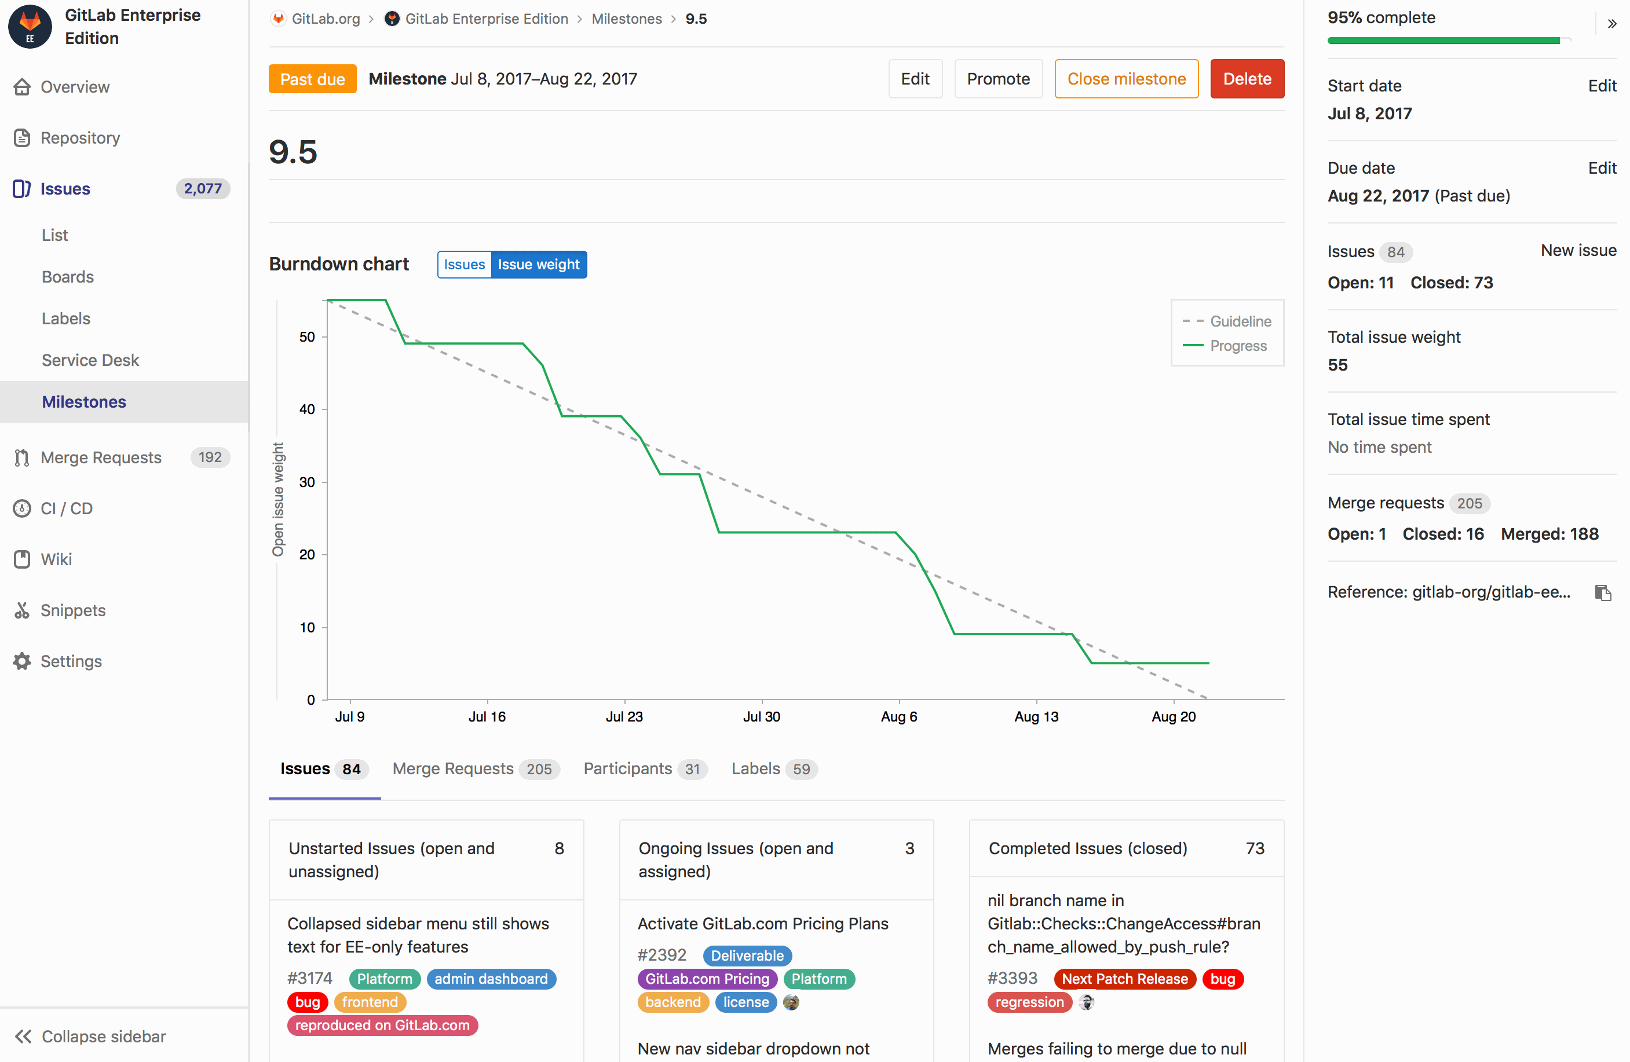Click the CI / CD rocket icon
The image size is (1630, 1062).
tap(22, 508)
